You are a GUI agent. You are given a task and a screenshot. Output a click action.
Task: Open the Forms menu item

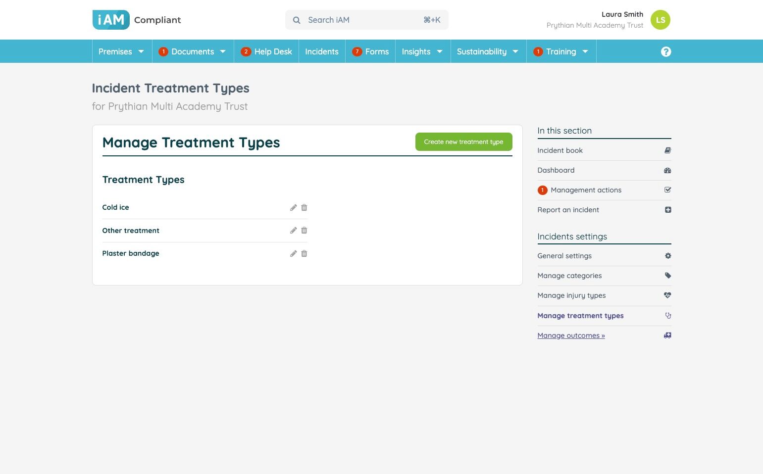(x=370, y=51)
